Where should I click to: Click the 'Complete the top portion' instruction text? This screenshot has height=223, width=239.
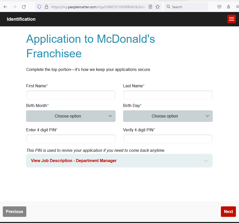(x=89, y=70)
